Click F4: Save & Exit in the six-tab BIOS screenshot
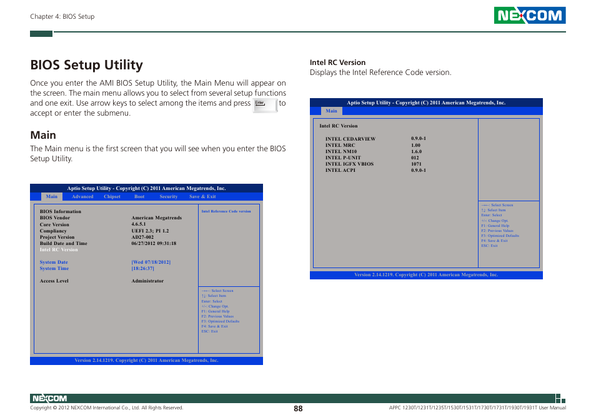Viewport: 596px width, 420px height. click(x=215, y=326)
